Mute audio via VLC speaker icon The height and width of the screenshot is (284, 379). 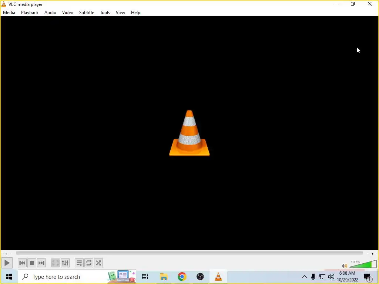[345, 266]
